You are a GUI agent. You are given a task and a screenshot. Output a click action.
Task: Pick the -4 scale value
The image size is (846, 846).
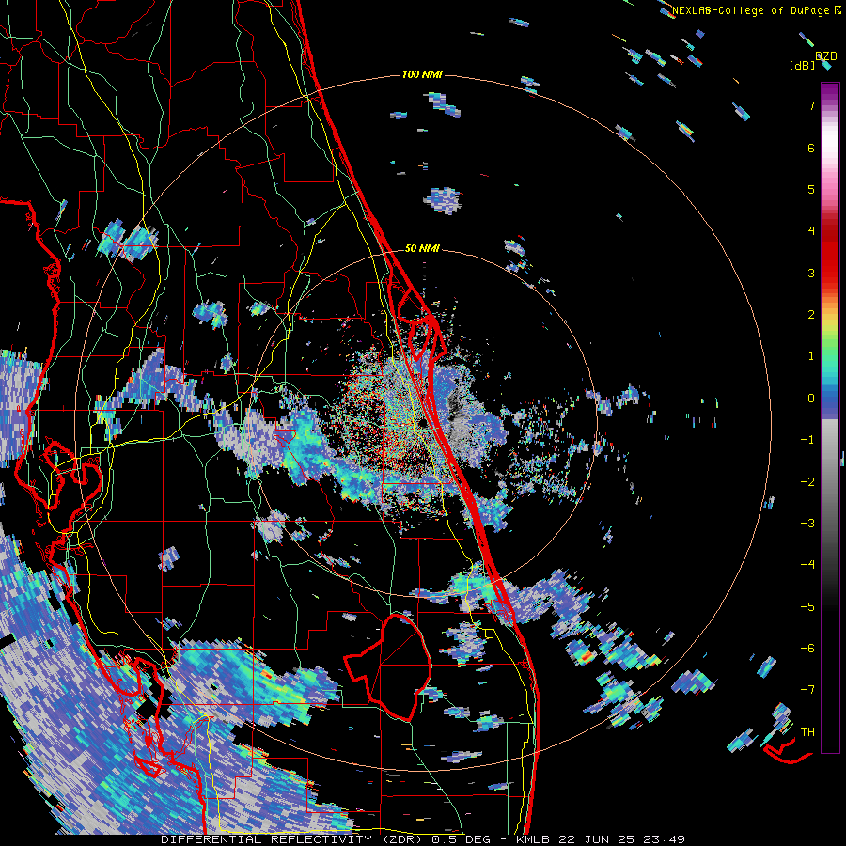pyautogui.click(x=807, y=565)
